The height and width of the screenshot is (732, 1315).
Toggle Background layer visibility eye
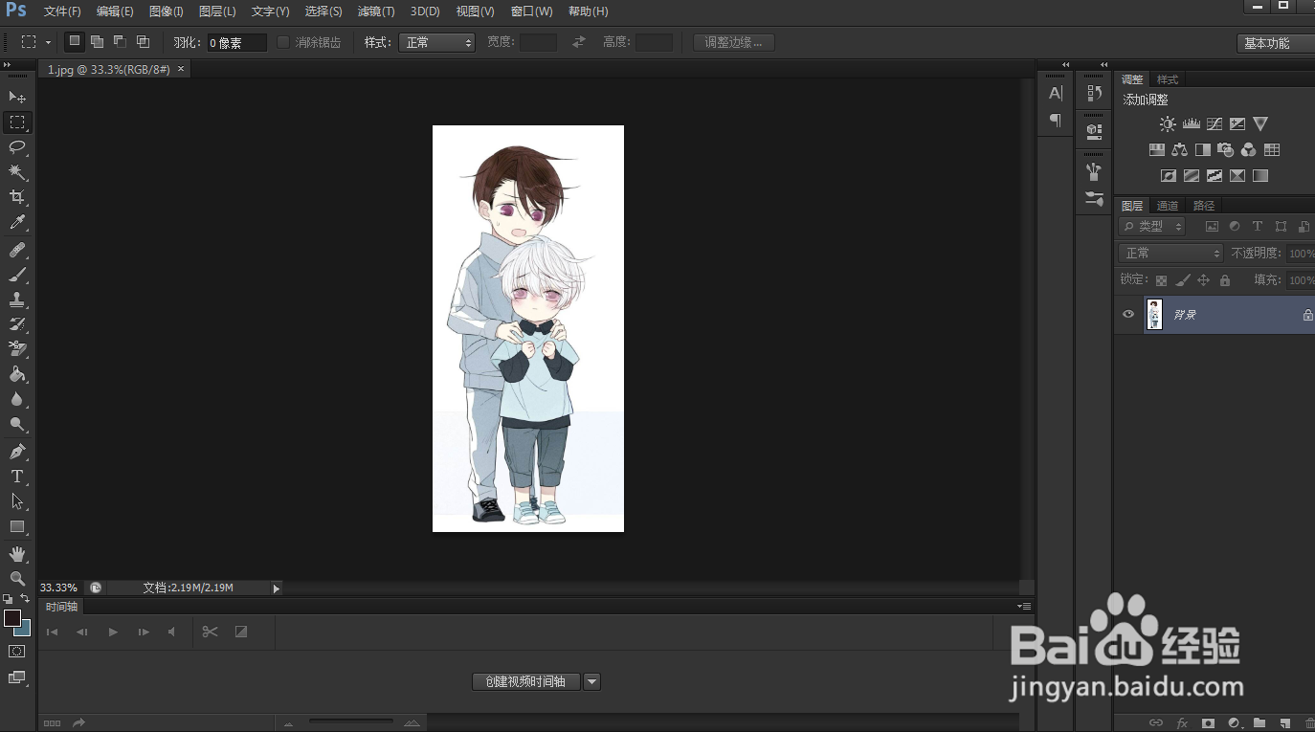[x=1128, y=314]
